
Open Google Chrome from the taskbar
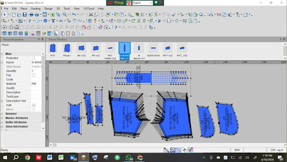pos(27,158)
